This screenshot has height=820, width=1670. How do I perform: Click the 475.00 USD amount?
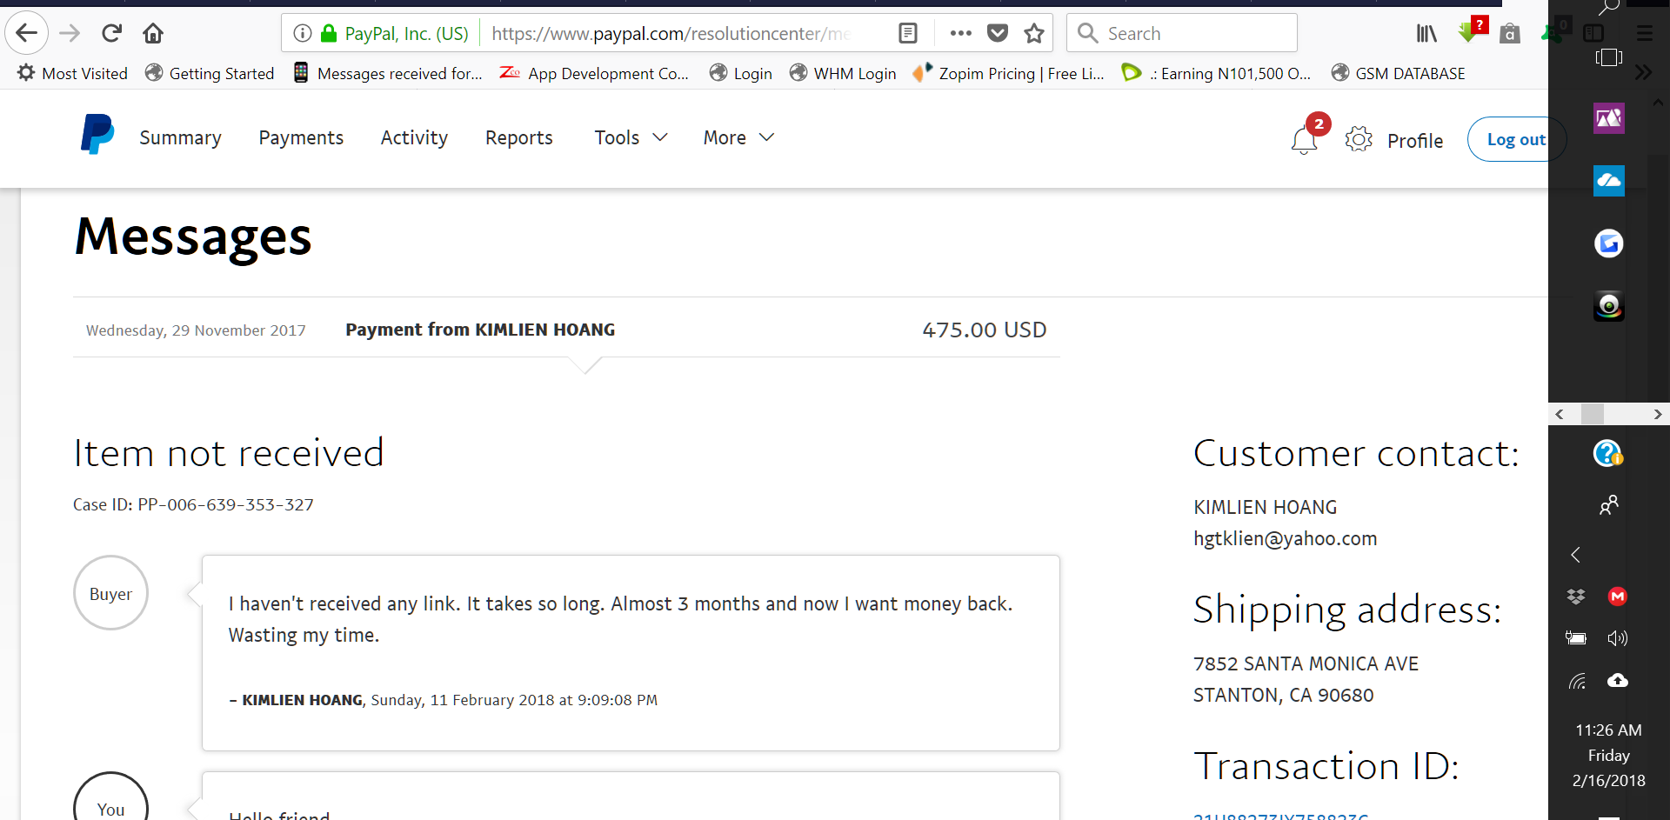984,330
